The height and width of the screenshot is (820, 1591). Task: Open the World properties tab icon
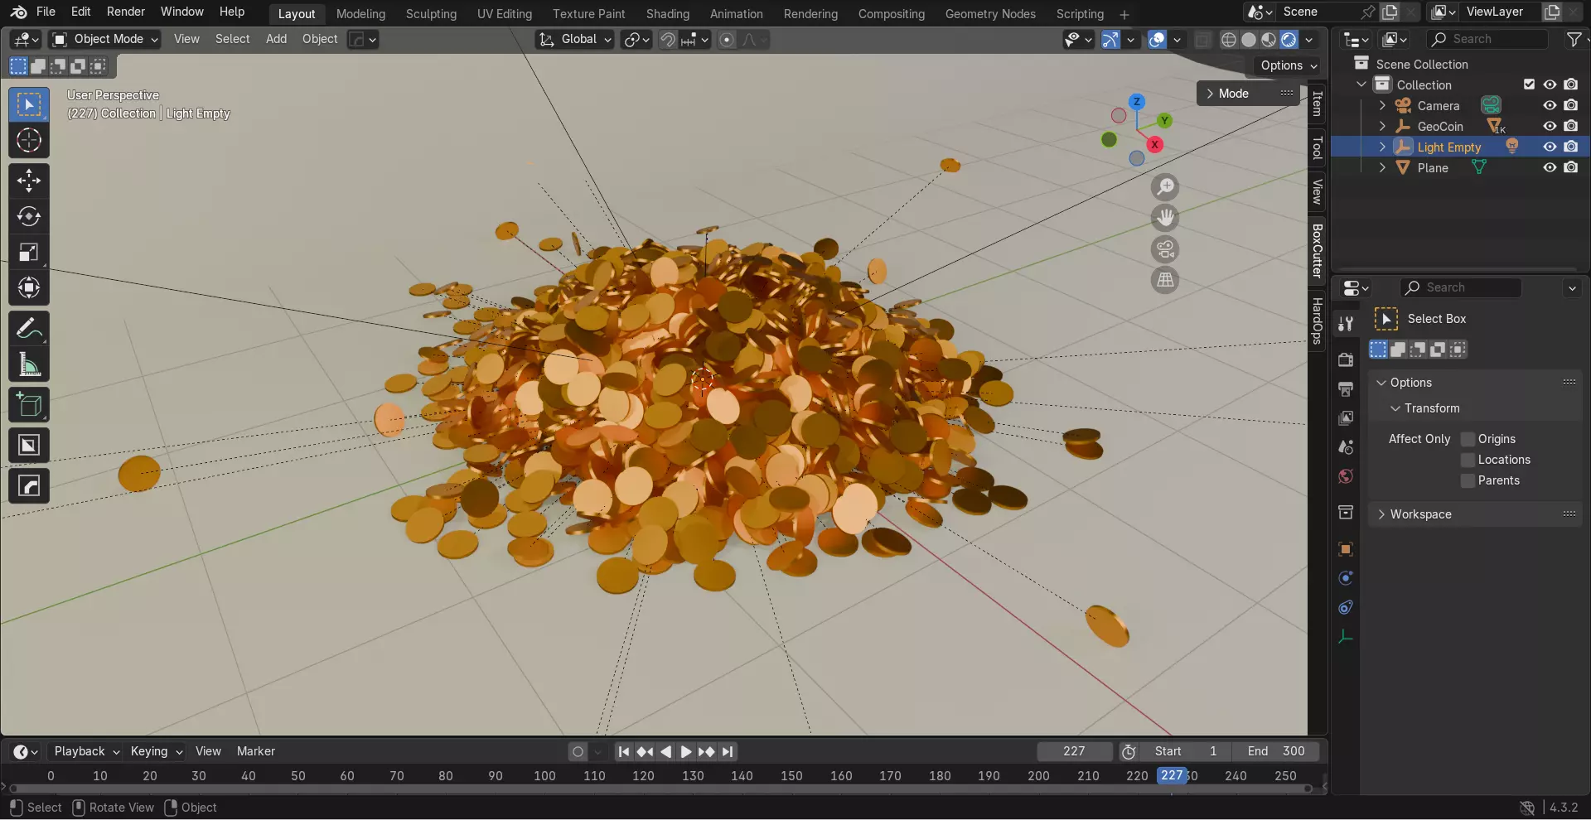1346,476
